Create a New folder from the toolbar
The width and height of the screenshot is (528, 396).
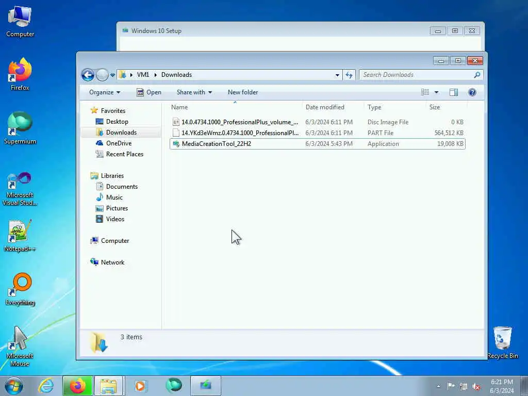pos(243,92)
